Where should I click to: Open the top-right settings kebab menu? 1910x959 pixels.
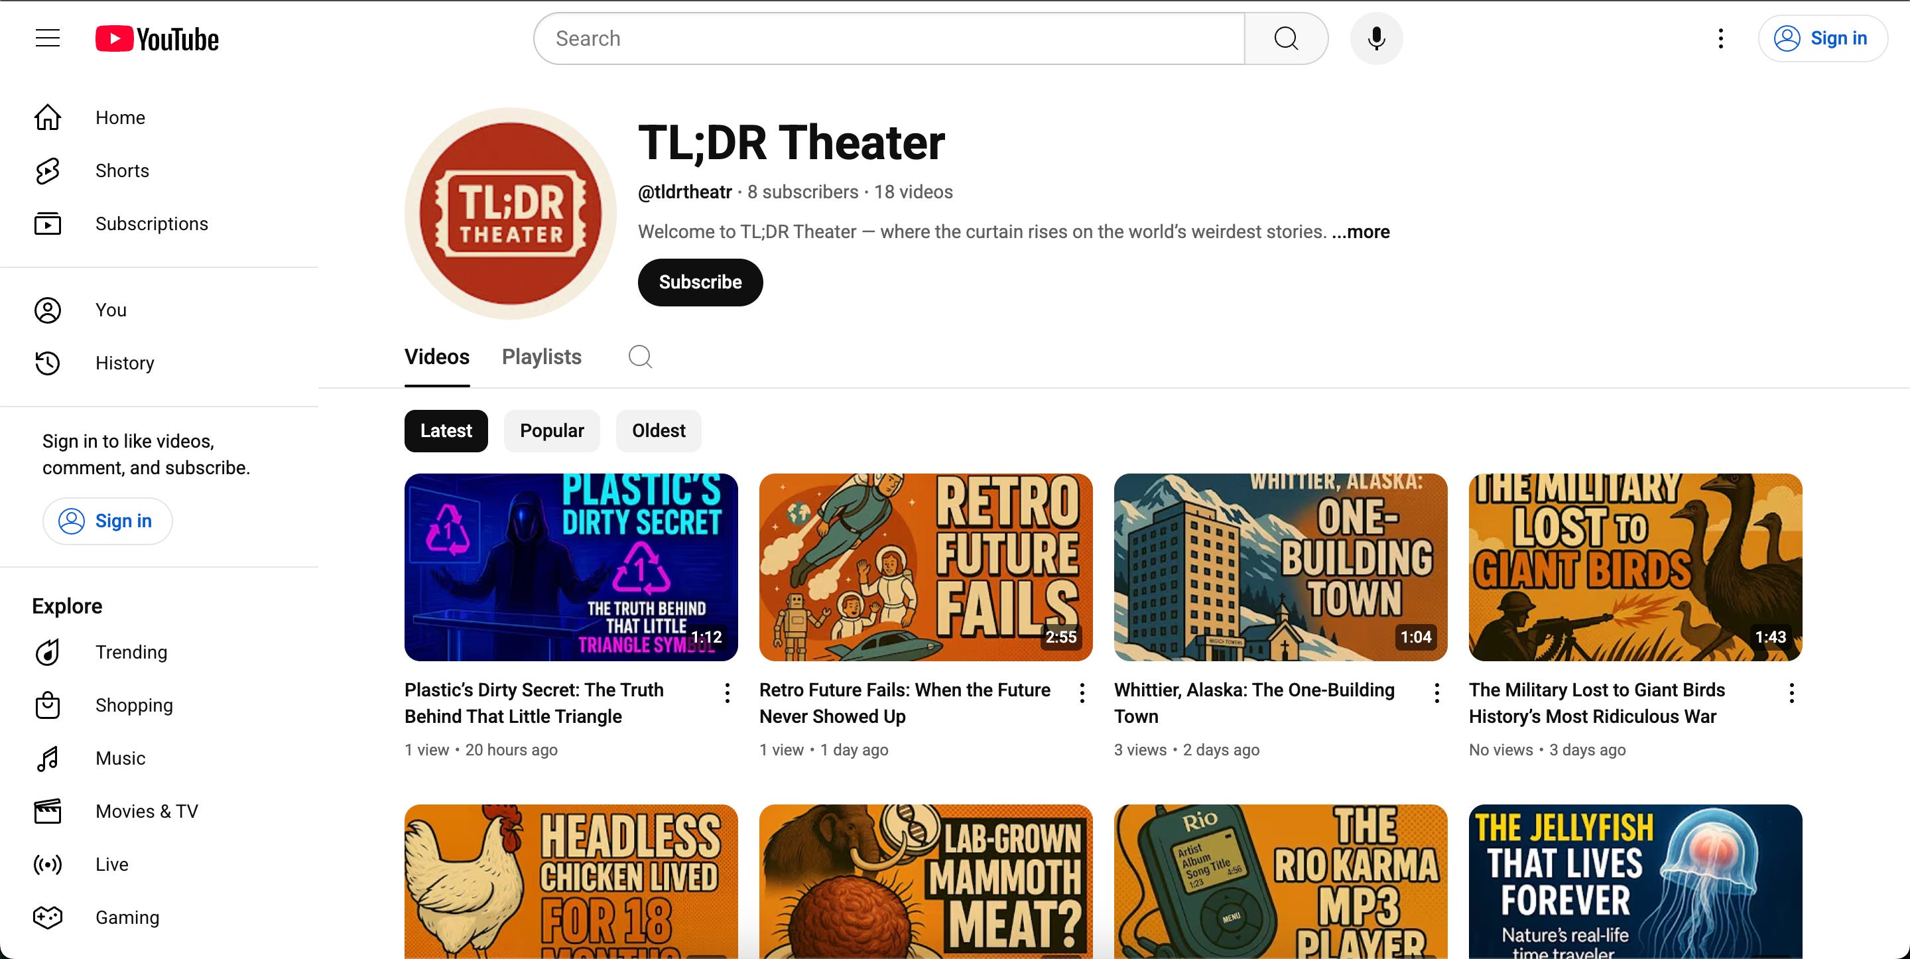1720,38
